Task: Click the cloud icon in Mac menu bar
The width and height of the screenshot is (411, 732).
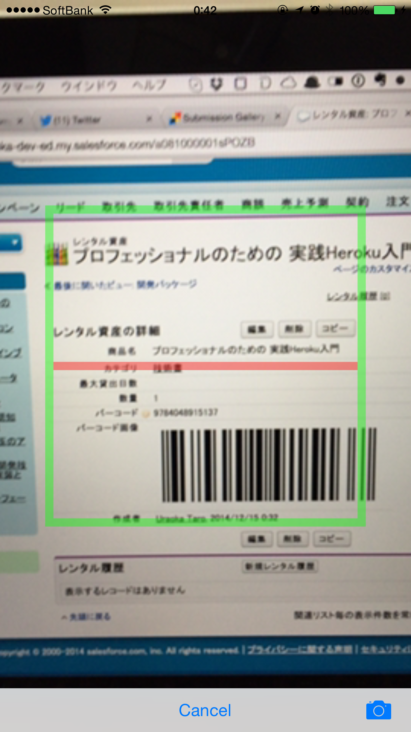Action: click(289, 83)
